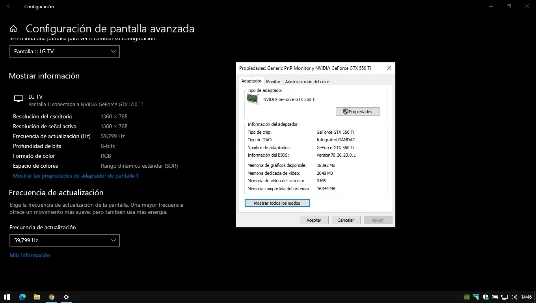Select the Resolución de señal activa value
This screenshot has width=536, height=303.
[x=114, y=126]
